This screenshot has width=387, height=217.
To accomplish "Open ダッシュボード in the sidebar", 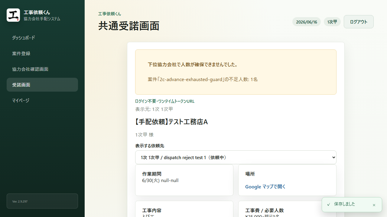I will [x=42, y=38].
